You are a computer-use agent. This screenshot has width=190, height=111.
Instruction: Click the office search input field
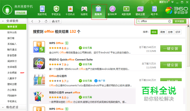(x=154, y=21)
